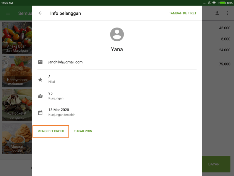Select TUKAR POIN

point(83,131)
